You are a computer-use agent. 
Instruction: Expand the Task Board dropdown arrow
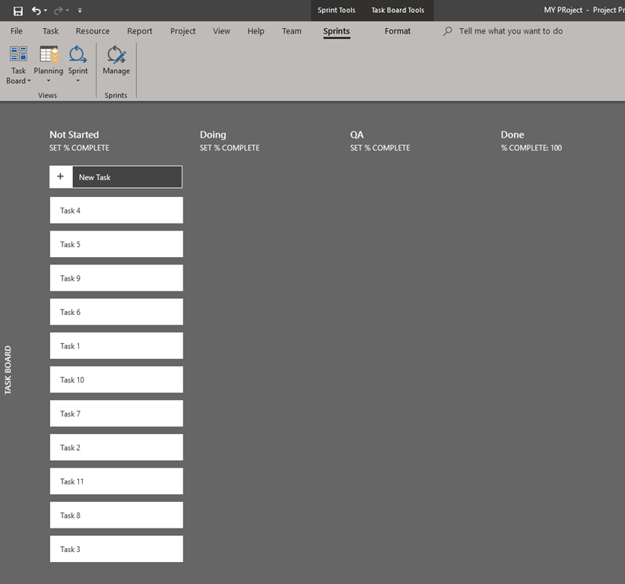[x=29, y=81]
